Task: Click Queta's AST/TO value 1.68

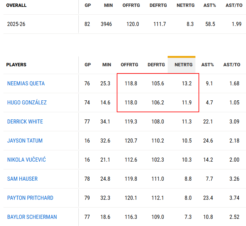Action: click(x=234, y=83)
